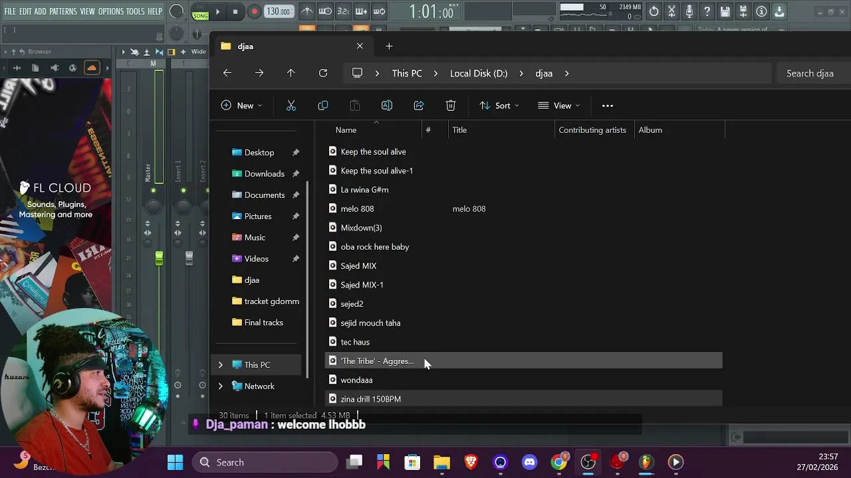Image resolution: width=851 pixels, height=478 pixels.
Task: Click the Cut scissors icon in File Explorer
Action: click(x=291, y=106)
